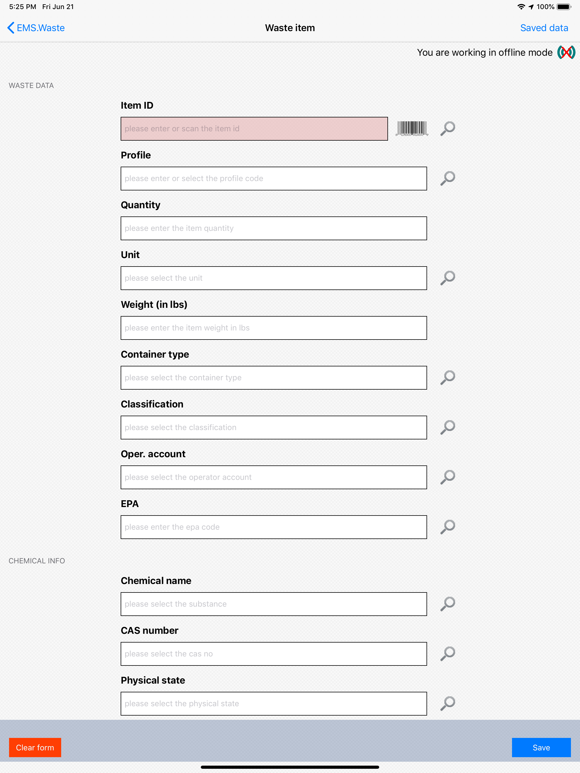Go back to EMS.Waste

click(x=36, y=28)
